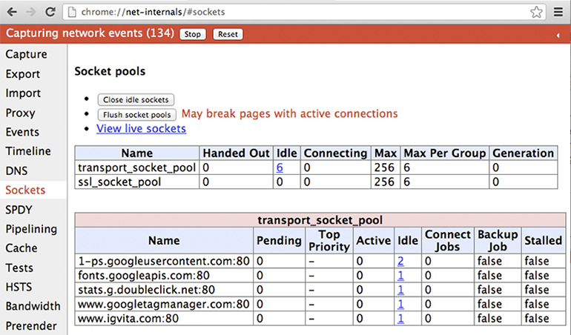Select the Timeline sidebar tab
Screen dimensions: 571x335
coord(28,151)
